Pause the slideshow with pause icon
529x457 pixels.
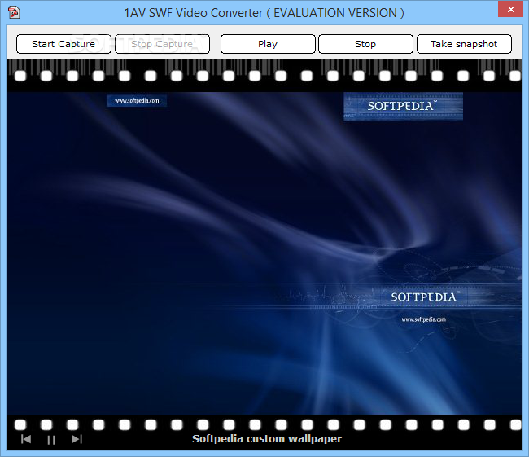point(51,440)
